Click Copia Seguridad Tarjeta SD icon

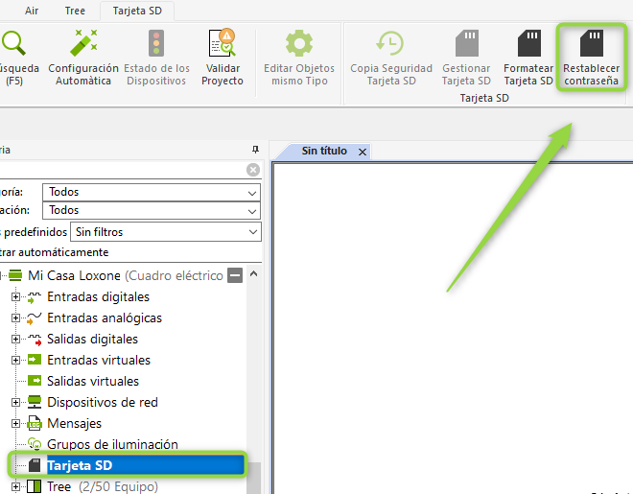point(389,45)
